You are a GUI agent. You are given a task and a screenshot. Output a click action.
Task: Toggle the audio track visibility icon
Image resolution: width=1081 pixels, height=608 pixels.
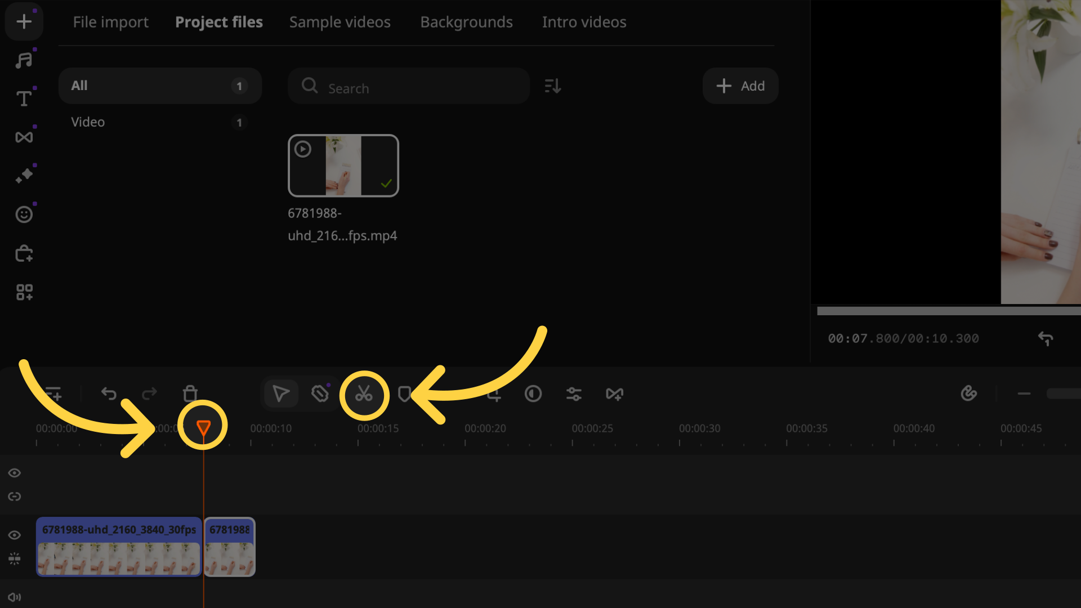point(15,597)
